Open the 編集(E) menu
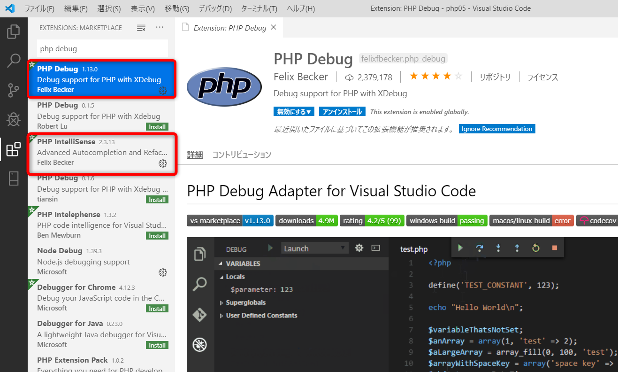This screenshot has width=618, height=372. pos(76,8)
